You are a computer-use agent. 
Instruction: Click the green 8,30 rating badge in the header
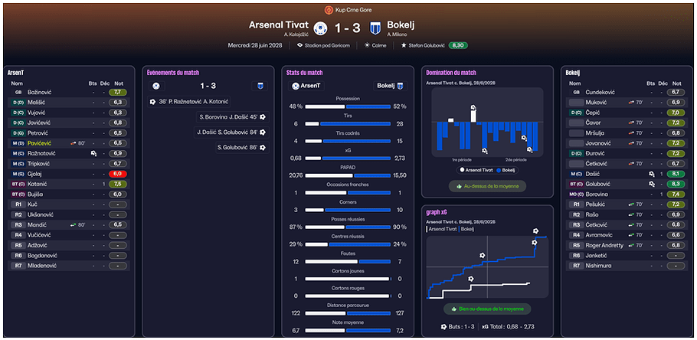(458, 45)
